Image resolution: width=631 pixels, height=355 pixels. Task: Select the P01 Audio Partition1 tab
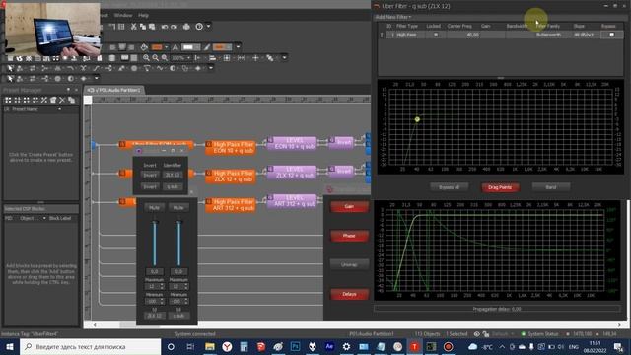coord(114,90)
